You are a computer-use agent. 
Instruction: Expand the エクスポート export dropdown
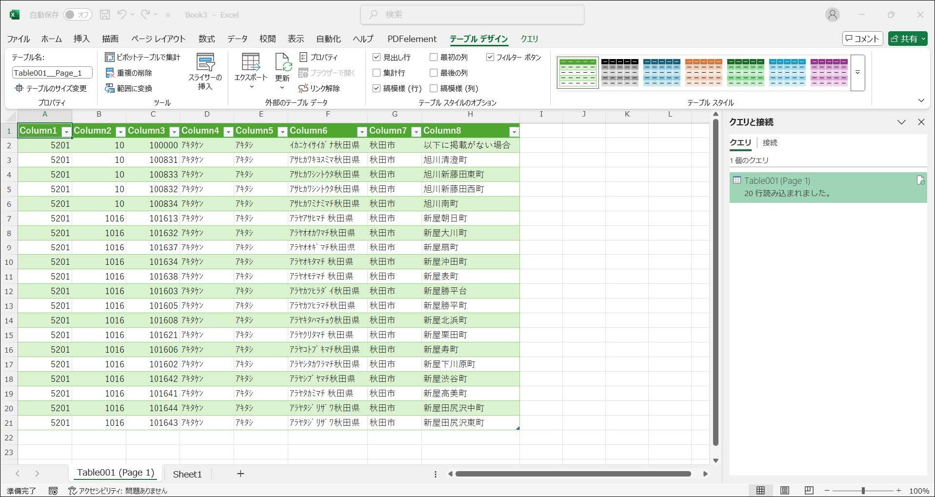251,87
